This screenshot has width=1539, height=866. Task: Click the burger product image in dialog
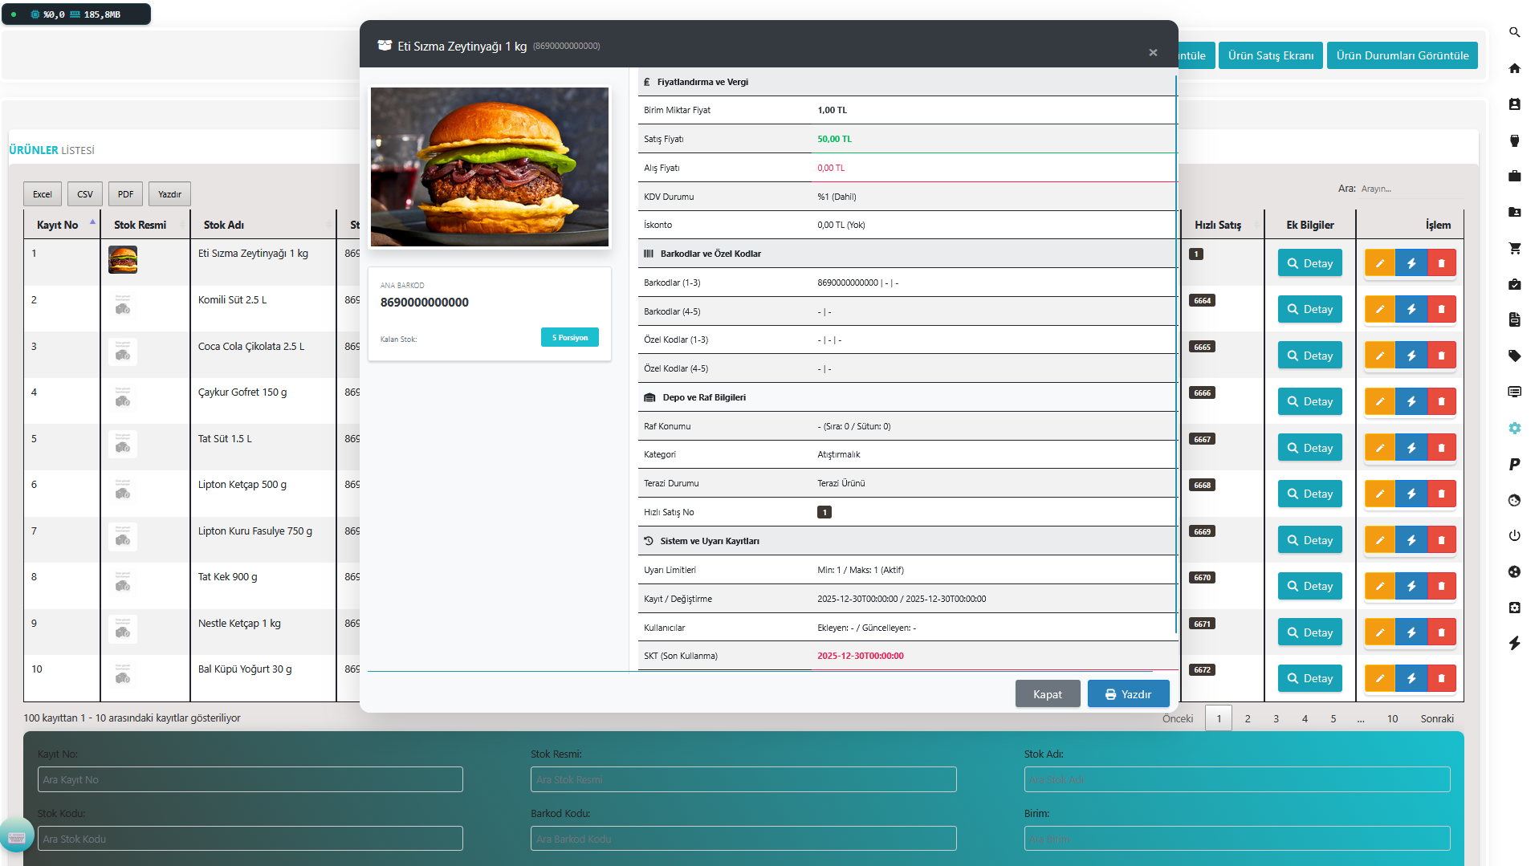(489, 166)
